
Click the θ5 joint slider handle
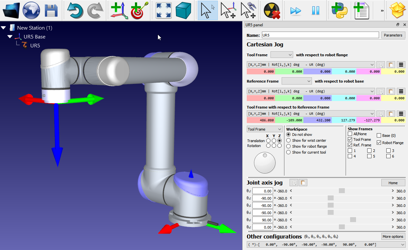pyautogui.click(x=353, y=220)
